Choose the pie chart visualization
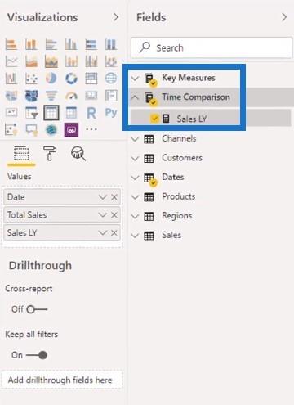The image size is (294, 405). pos(51,79)
